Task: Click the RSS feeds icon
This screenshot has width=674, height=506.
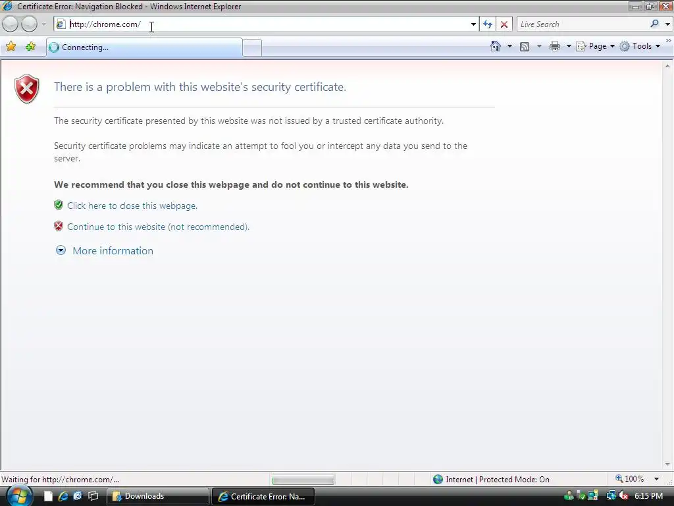Action: pos(525,47)
